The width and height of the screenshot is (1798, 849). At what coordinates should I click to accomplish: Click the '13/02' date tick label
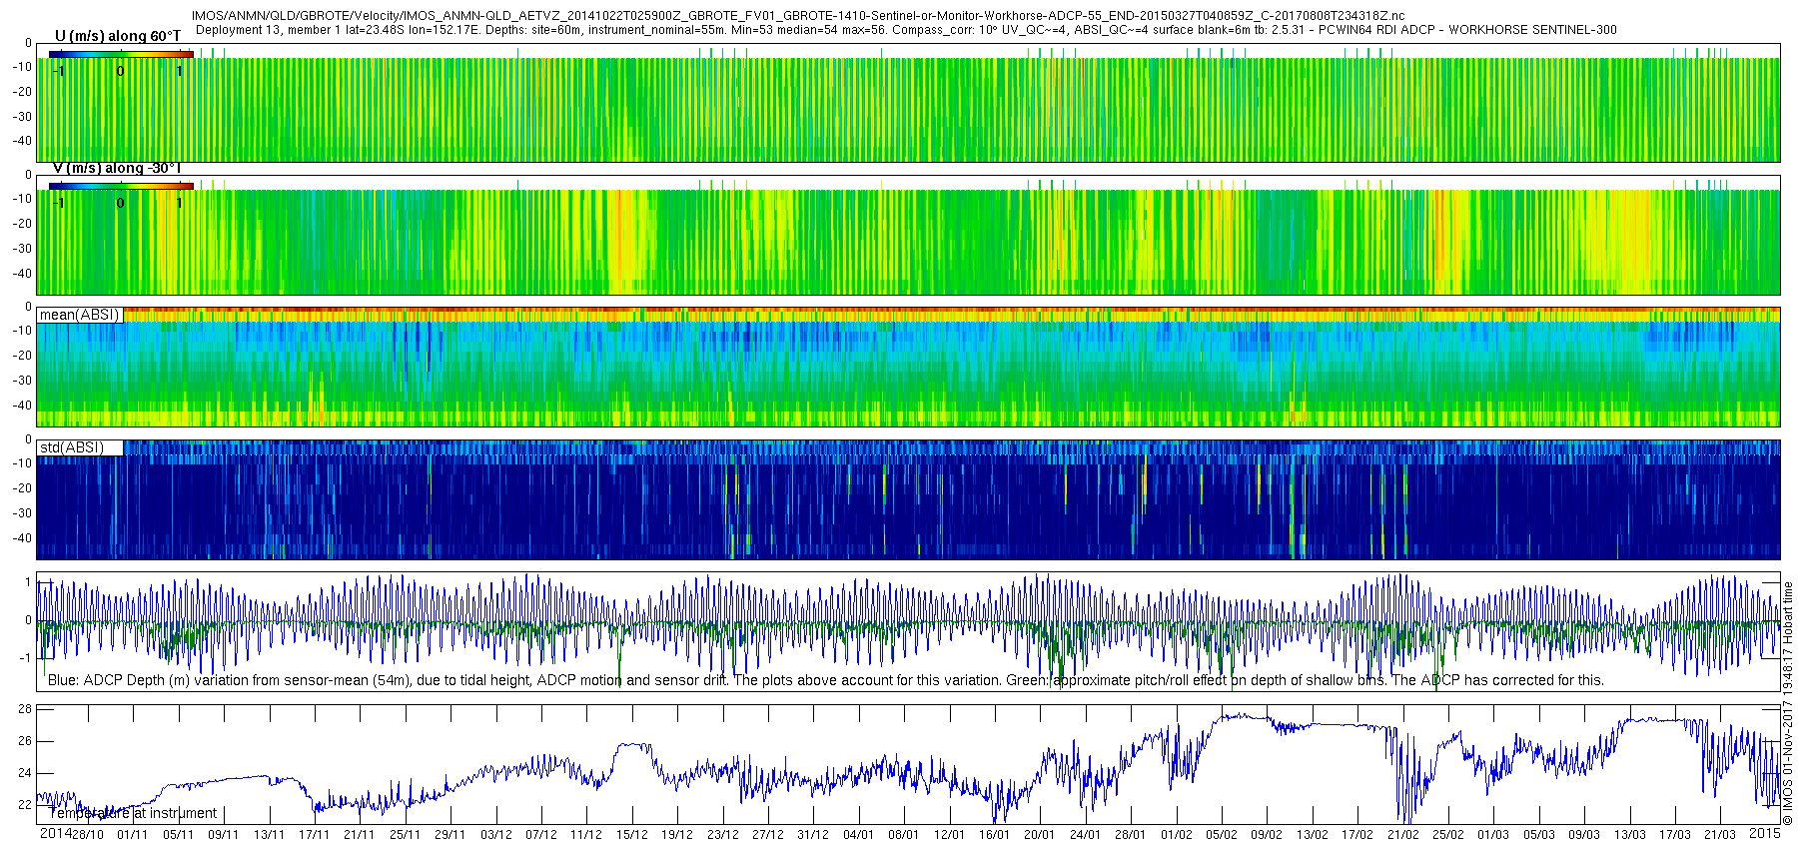click(x=1312, y=835)
